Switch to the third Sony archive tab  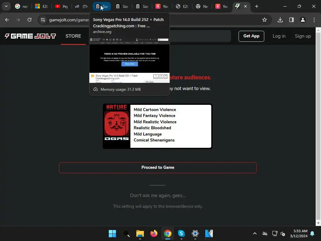click(142, 6)
